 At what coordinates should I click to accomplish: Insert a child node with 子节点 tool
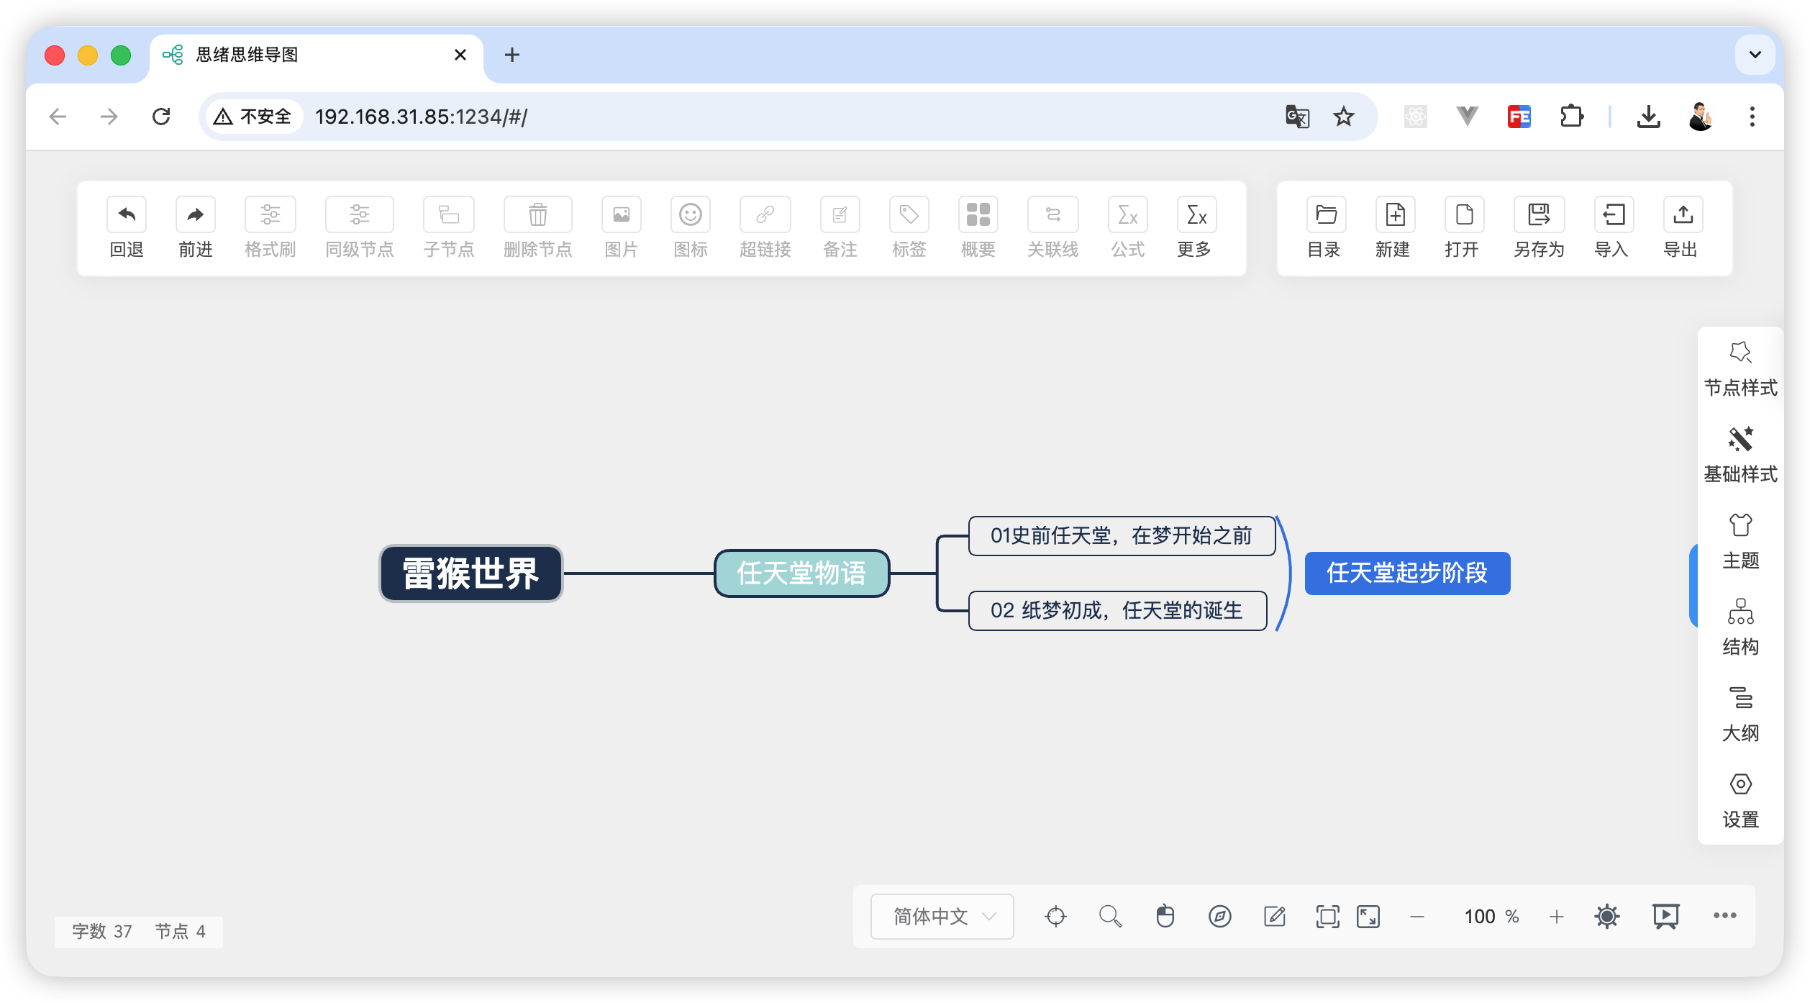[448, 227]
